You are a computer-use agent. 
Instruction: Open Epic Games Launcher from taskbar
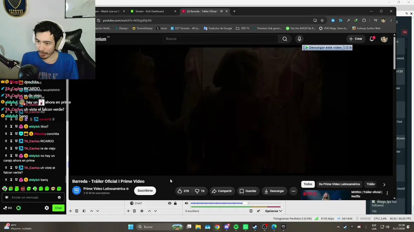[x=283, y=227]
